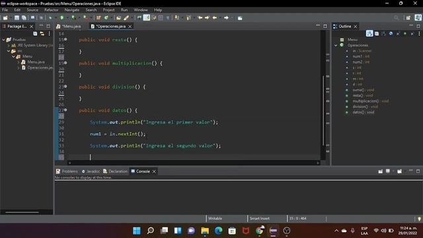Toggle Mark Occurrences highlighted toolbar button
This screenshot has height=238, width=423.
pos(147,18)
